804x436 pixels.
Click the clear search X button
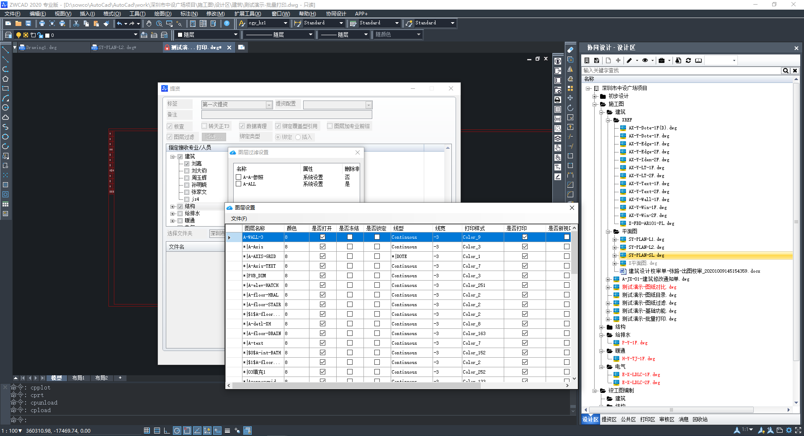(x=795, y=71)
